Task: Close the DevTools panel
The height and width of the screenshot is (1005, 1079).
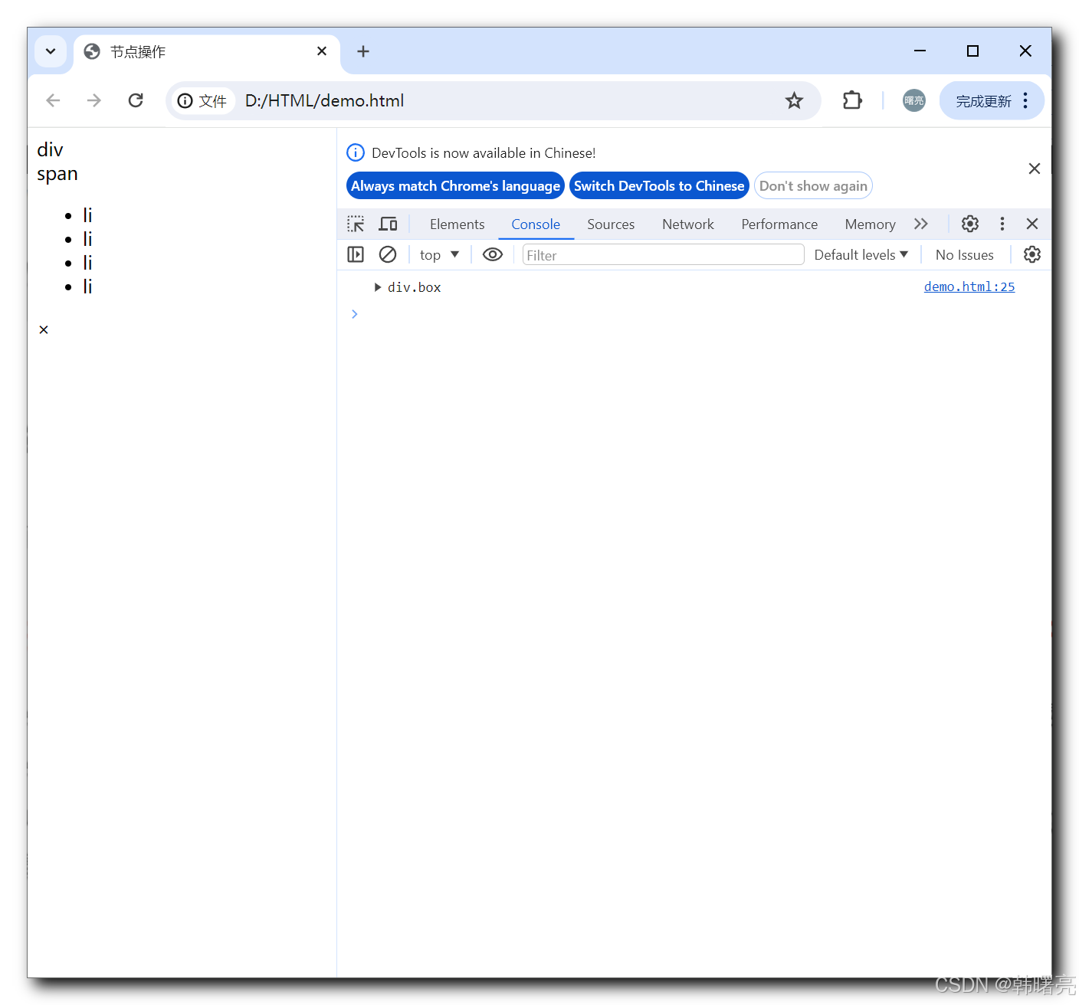Action: 1032,224
